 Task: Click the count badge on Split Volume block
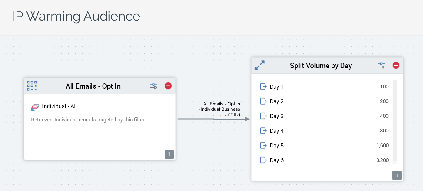(397, 175)
